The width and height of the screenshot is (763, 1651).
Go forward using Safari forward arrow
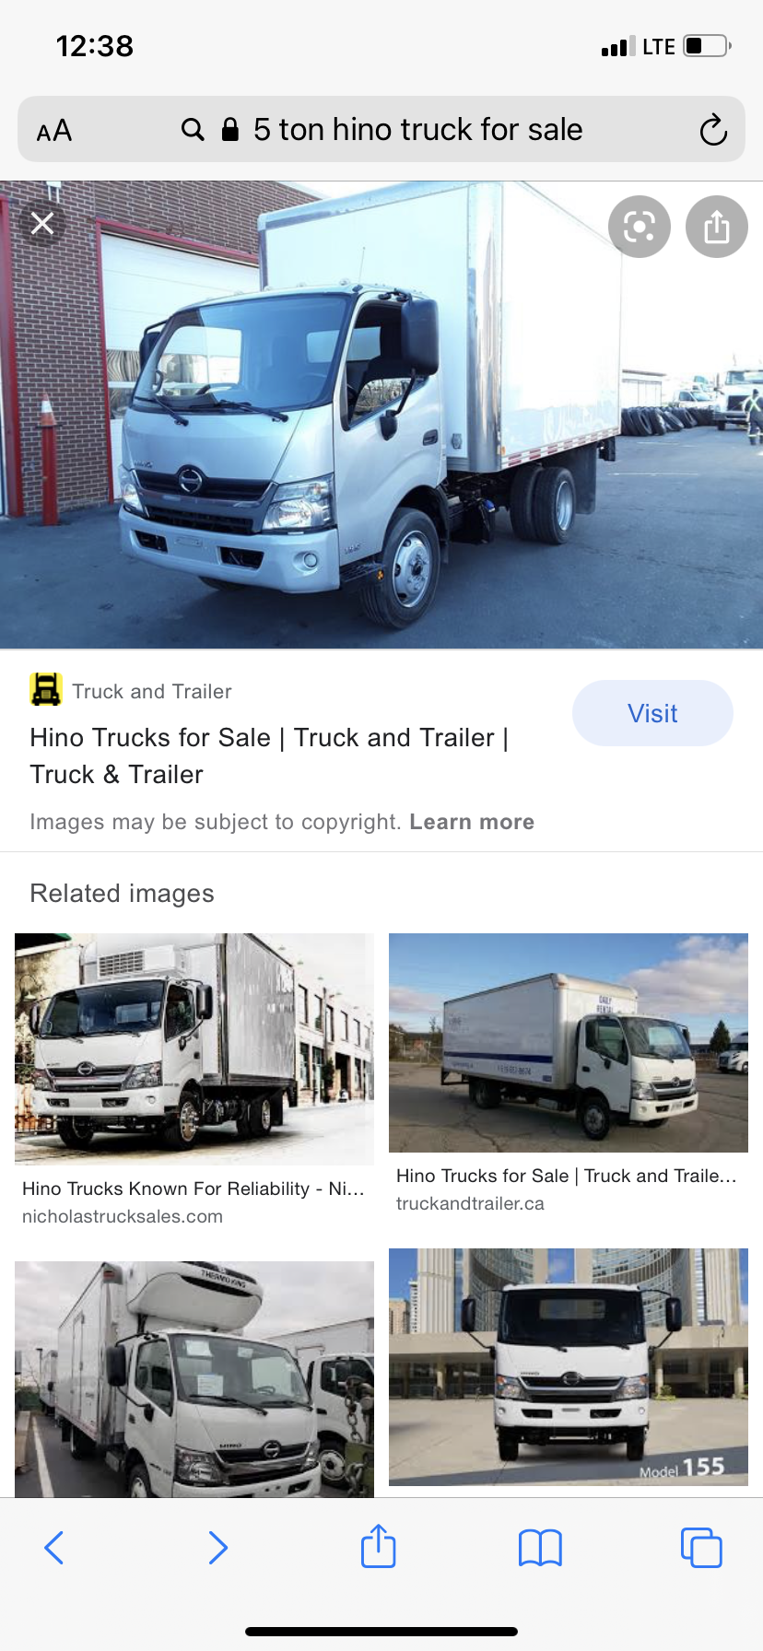pyautogui.click(x=217, y=1548)
